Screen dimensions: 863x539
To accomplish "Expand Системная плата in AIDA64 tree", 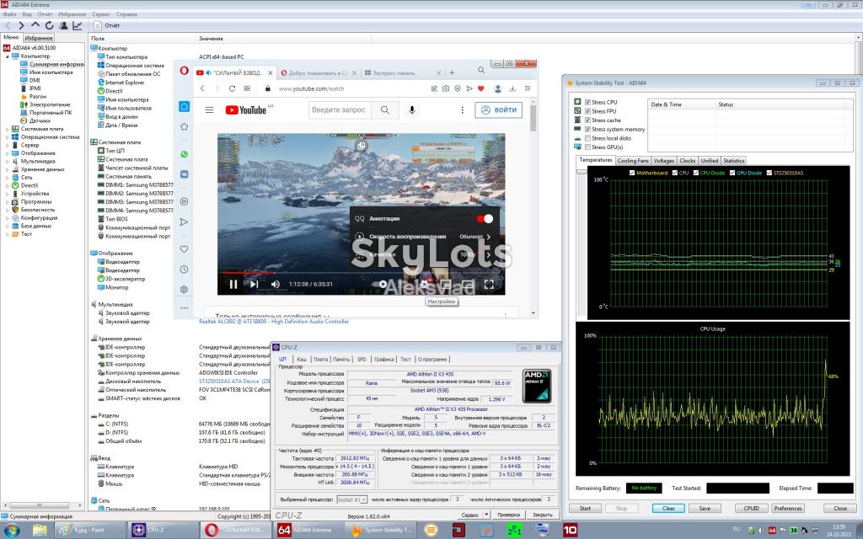I will (7, 129).
